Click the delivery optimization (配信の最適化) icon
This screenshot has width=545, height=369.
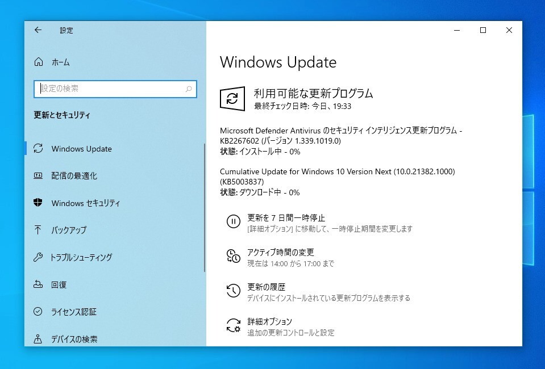coord(38,175)
